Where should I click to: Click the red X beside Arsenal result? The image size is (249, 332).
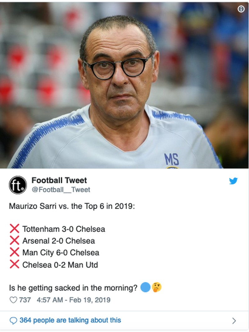click(x=14, y=241)
